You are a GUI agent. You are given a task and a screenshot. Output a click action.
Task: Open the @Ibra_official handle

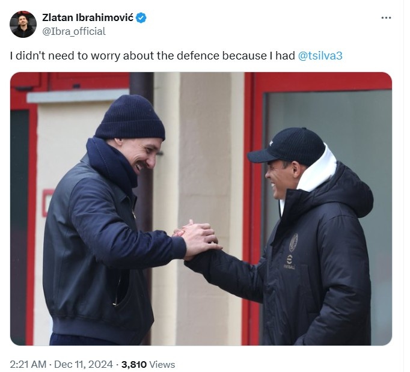click(74, 31)
